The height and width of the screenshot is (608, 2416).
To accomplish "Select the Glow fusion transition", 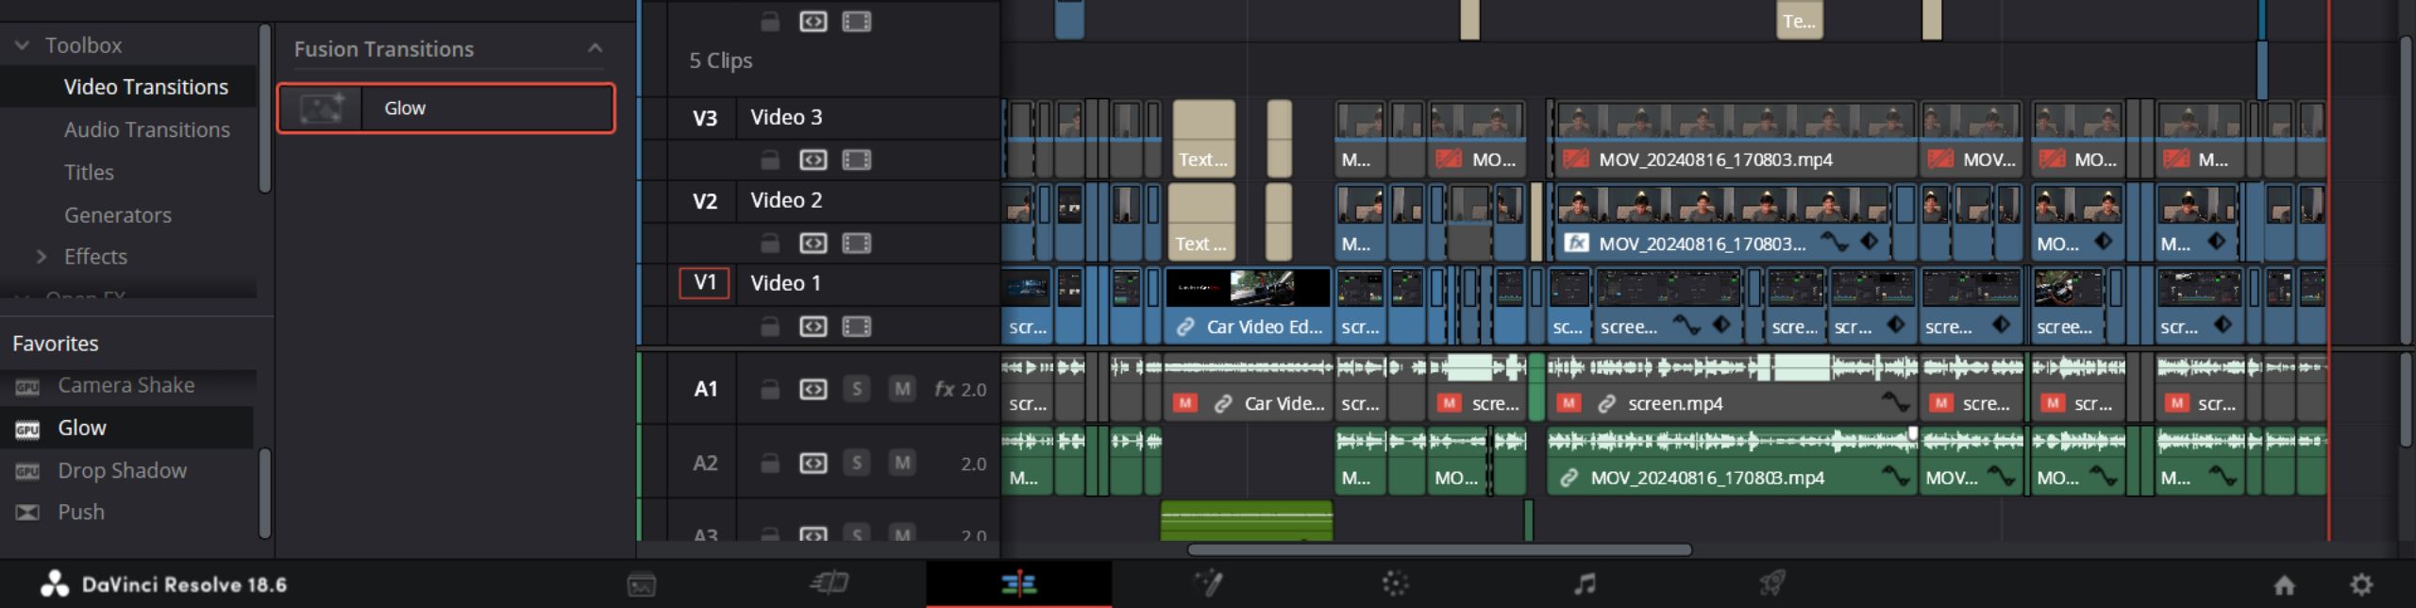I will pyautogui.click(x=445, y=109).
